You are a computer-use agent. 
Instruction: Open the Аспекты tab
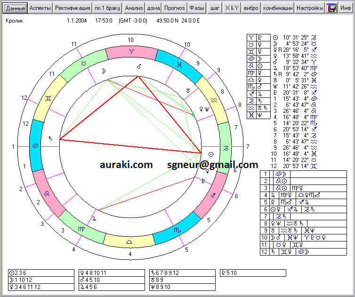(x=40, y=8)
